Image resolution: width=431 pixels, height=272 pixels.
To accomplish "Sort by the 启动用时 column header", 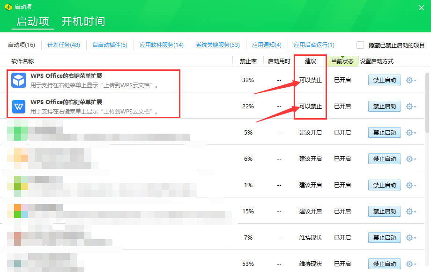I will coord(279,61).
